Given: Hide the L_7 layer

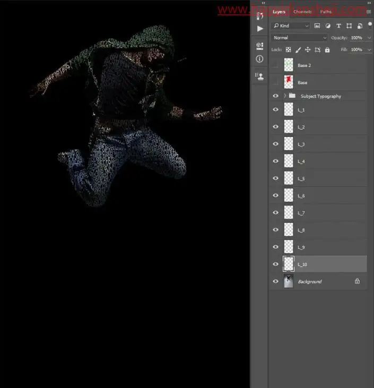Looking at the screenshot, I should pos(275,212).
